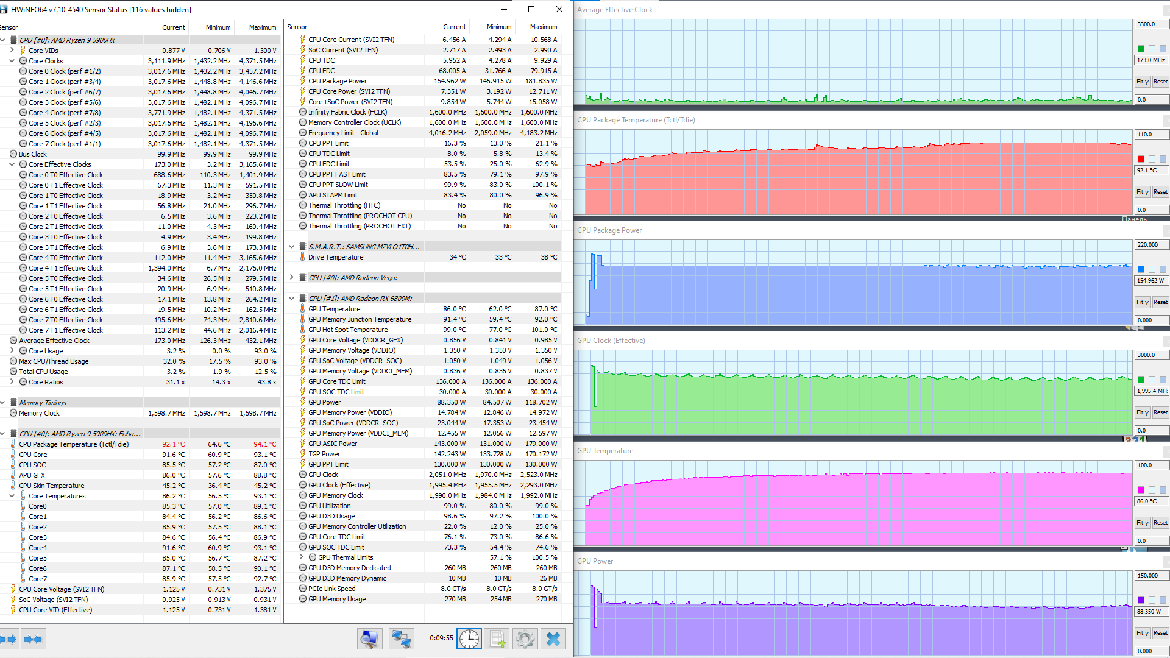The width and height of the screenshot is (1170, 658).
Task: Click the 220.000 max value field on the CPU Package Power graph
Action: pos(1150,245)
